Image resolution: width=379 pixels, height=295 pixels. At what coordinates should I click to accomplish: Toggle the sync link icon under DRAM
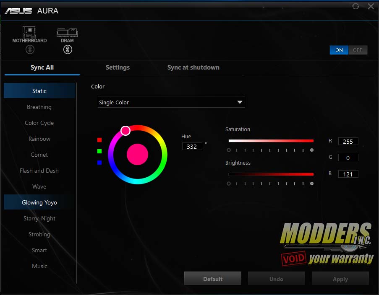(68, 49)
